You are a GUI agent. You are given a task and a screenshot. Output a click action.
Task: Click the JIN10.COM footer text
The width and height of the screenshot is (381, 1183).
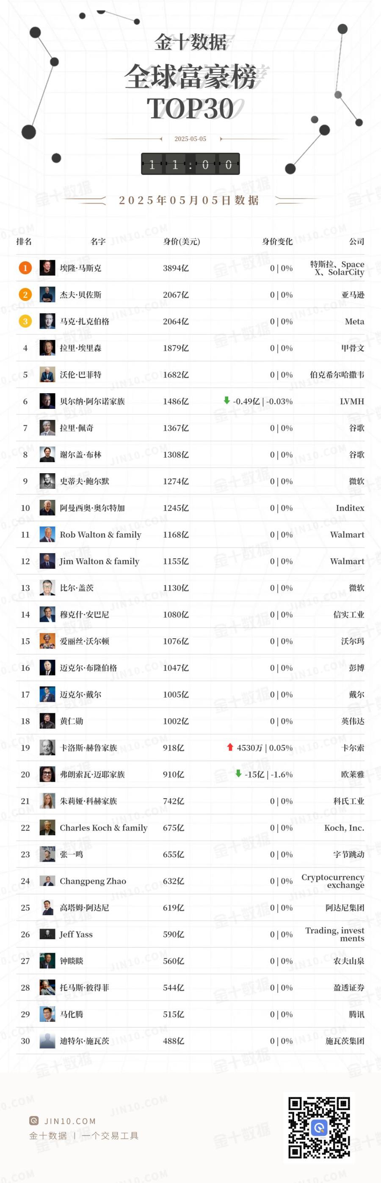tap(70, 1121)
